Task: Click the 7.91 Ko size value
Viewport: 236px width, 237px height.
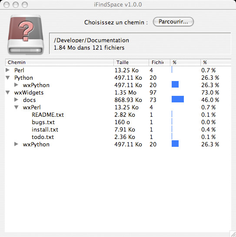Action: pyautogui.click(x=125, y=129)
